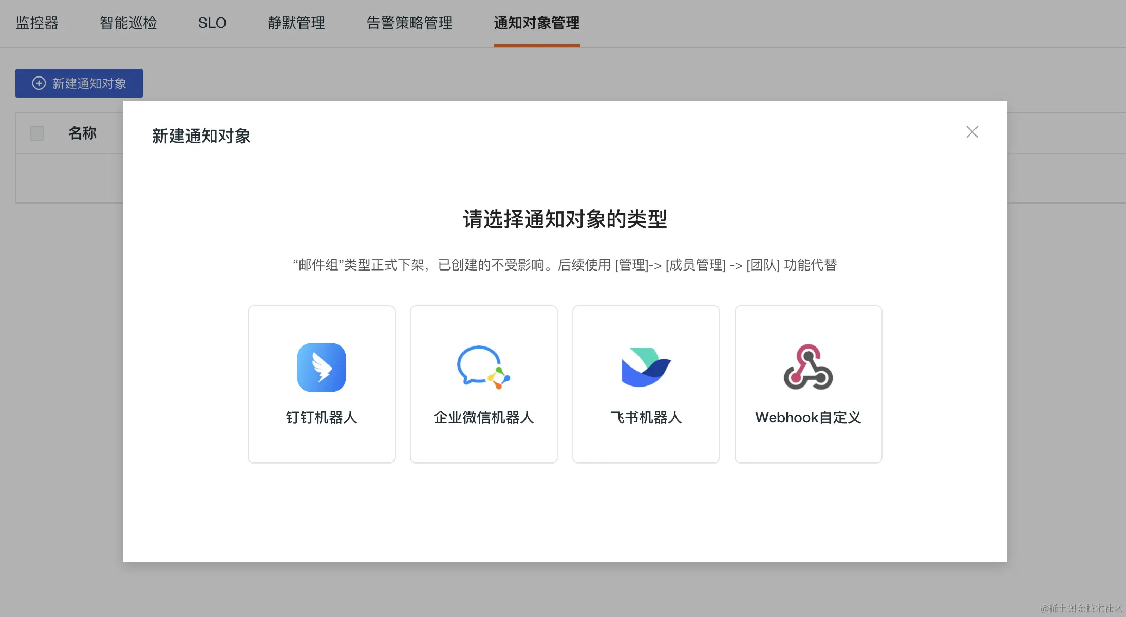
Task: Click the Webhook logo icon
Action: point(808,368)
